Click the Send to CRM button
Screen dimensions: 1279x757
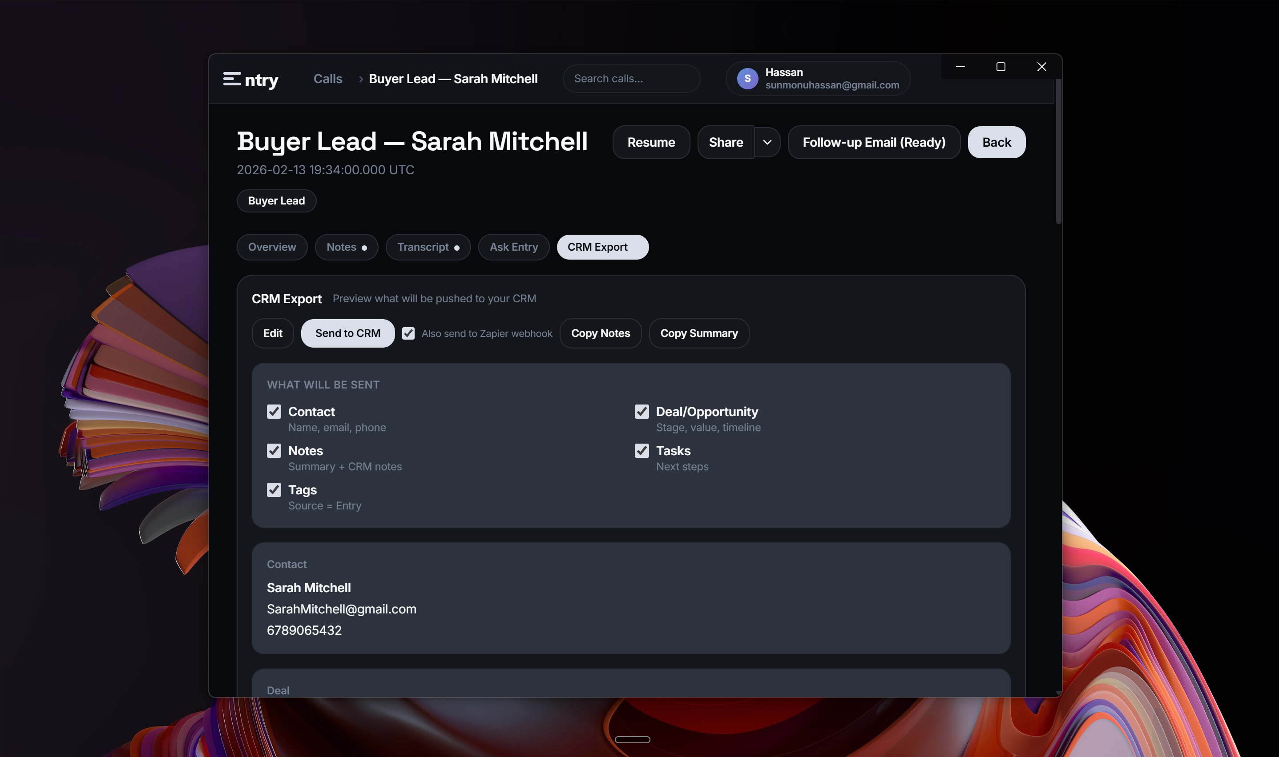pos(347,333)
